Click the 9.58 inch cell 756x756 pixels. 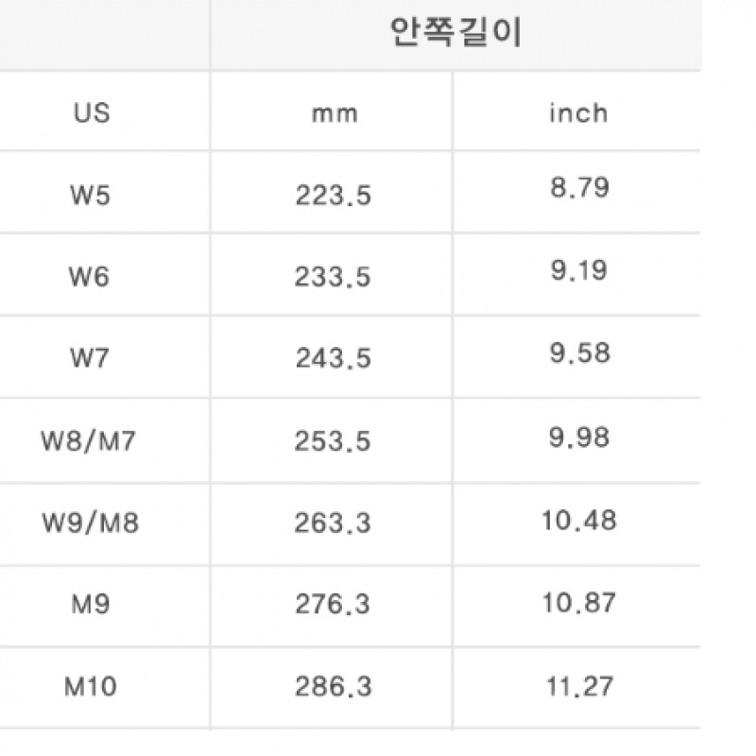pos(580,352)
